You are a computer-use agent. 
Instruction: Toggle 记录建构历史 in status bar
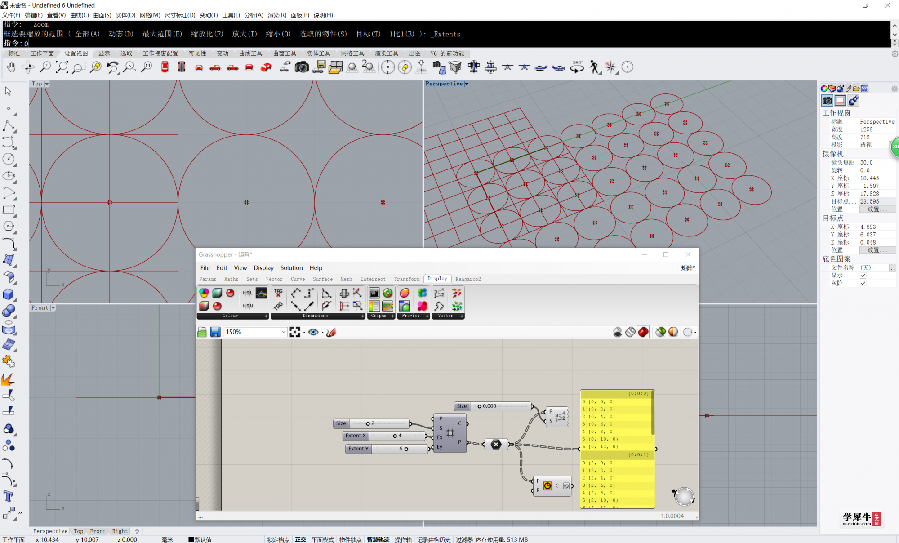click(x=434, y=539)
